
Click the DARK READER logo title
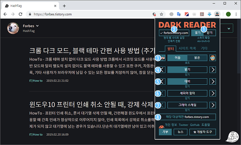pos(187,25)
